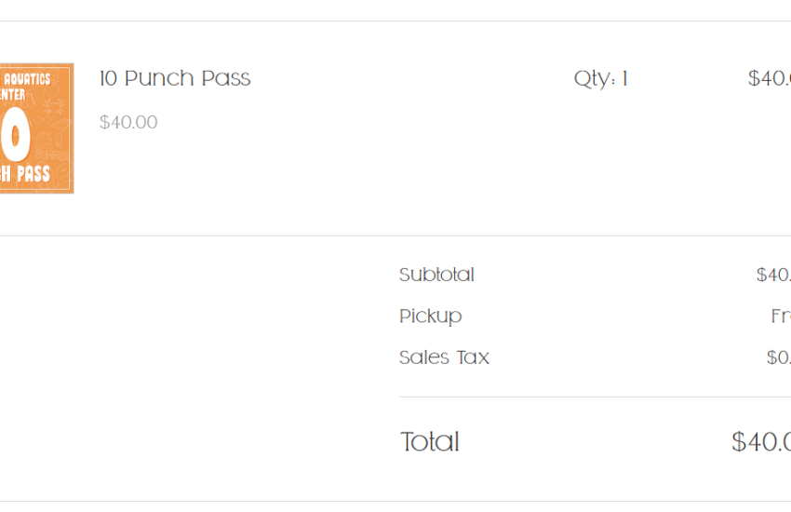Click the divider line above the product row

click(x=395, y=21)
